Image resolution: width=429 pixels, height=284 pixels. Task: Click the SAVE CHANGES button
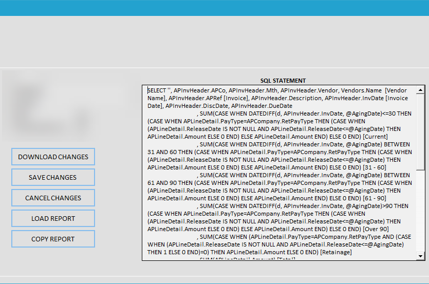(53, 177)
